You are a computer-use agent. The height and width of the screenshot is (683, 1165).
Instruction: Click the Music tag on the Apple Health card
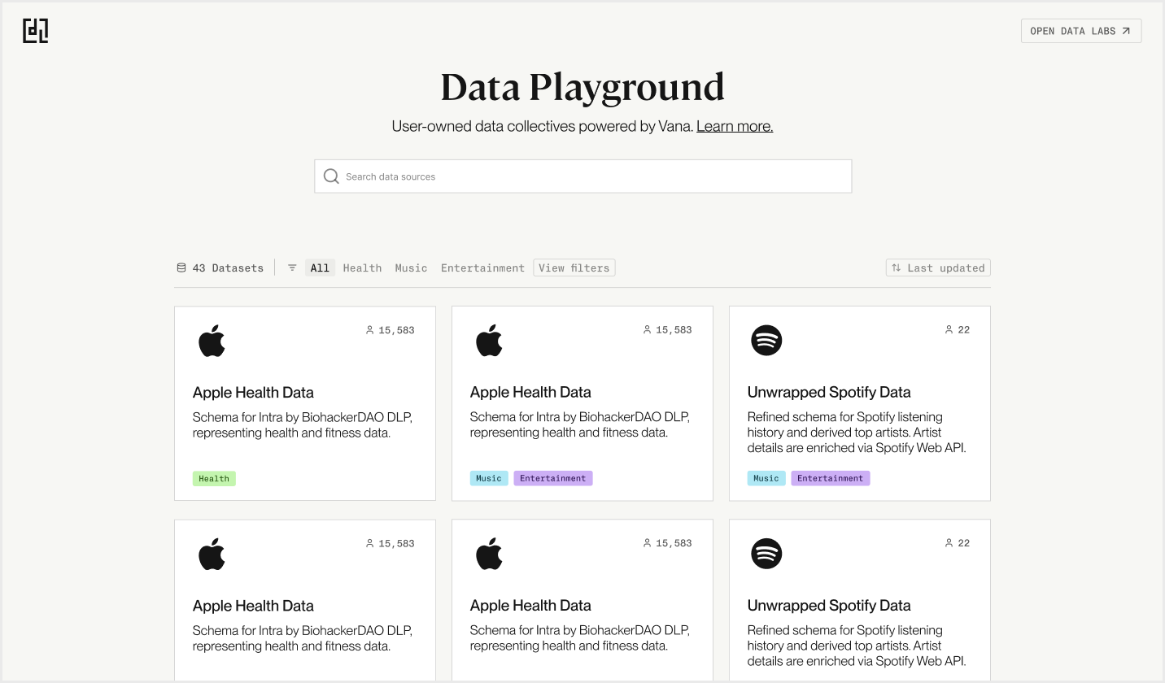pyautogui.click(x=489, y=478)
